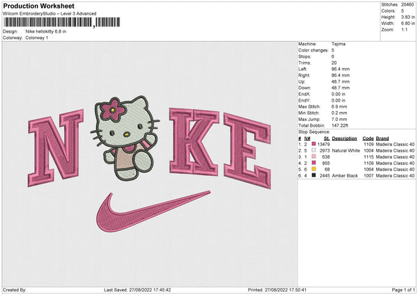Click the Zoom value 1:1

coord(404,29)
